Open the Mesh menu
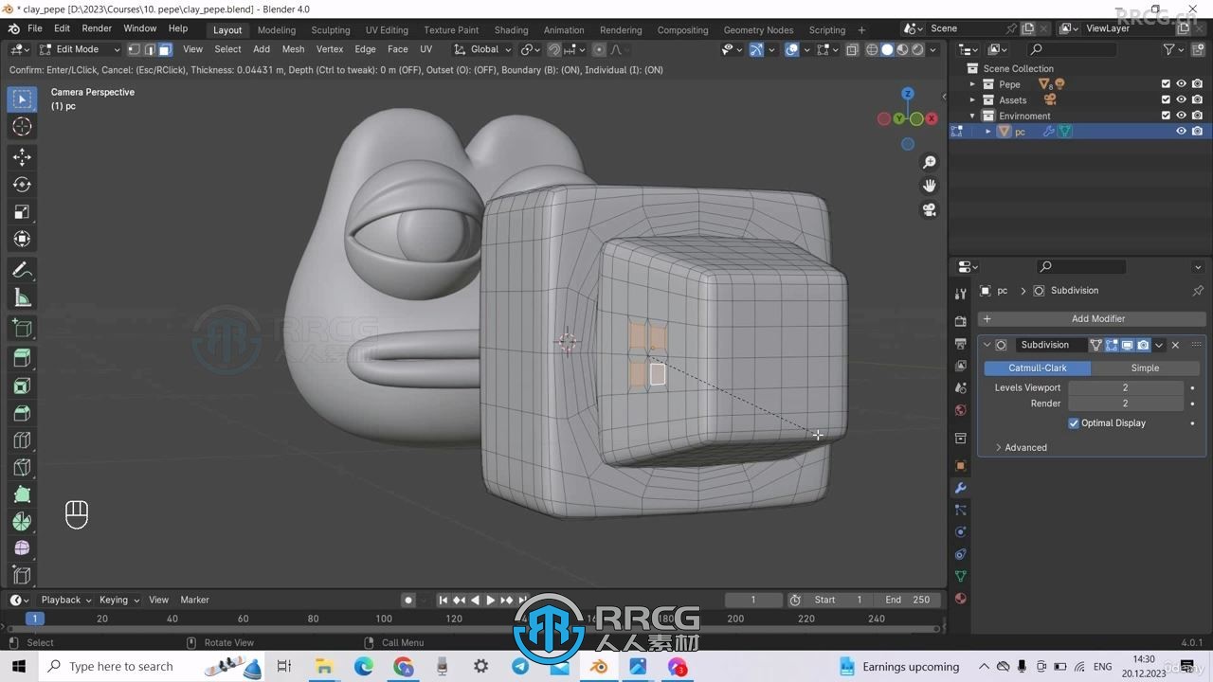 (293, 49)
